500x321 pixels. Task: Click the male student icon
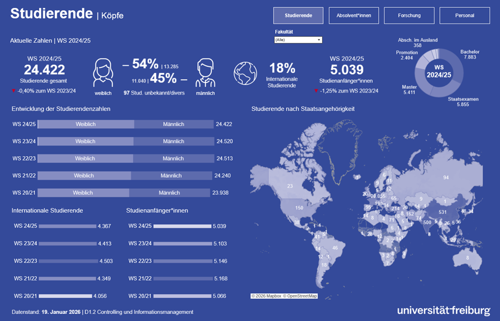(206, 73)
